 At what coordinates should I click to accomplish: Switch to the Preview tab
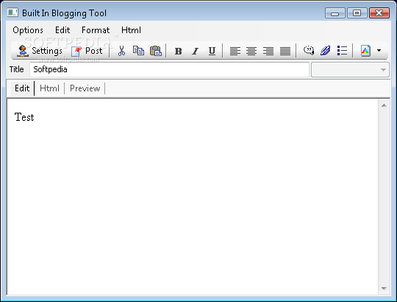(x=85, y=88)
